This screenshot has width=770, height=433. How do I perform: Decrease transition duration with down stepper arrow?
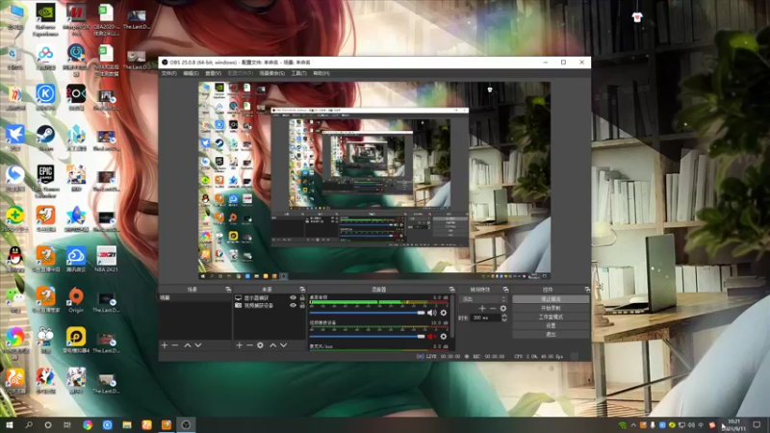click(x=503, y=319)
